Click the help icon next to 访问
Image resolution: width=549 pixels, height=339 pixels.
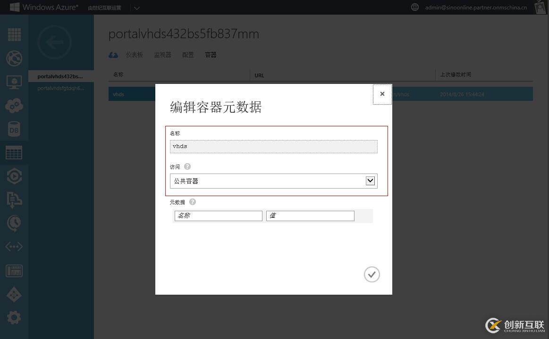pos(187,166)
